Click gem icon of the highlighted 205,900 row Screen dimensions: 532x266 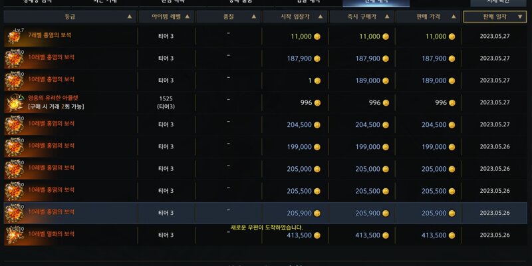tap(14, 213)
